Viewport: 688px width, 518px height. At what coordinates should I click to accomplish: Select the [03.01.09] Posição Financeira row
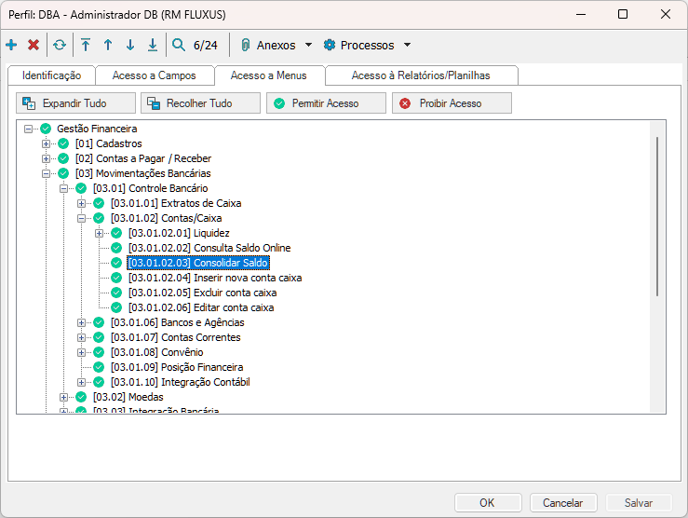[x=177, y=367]
